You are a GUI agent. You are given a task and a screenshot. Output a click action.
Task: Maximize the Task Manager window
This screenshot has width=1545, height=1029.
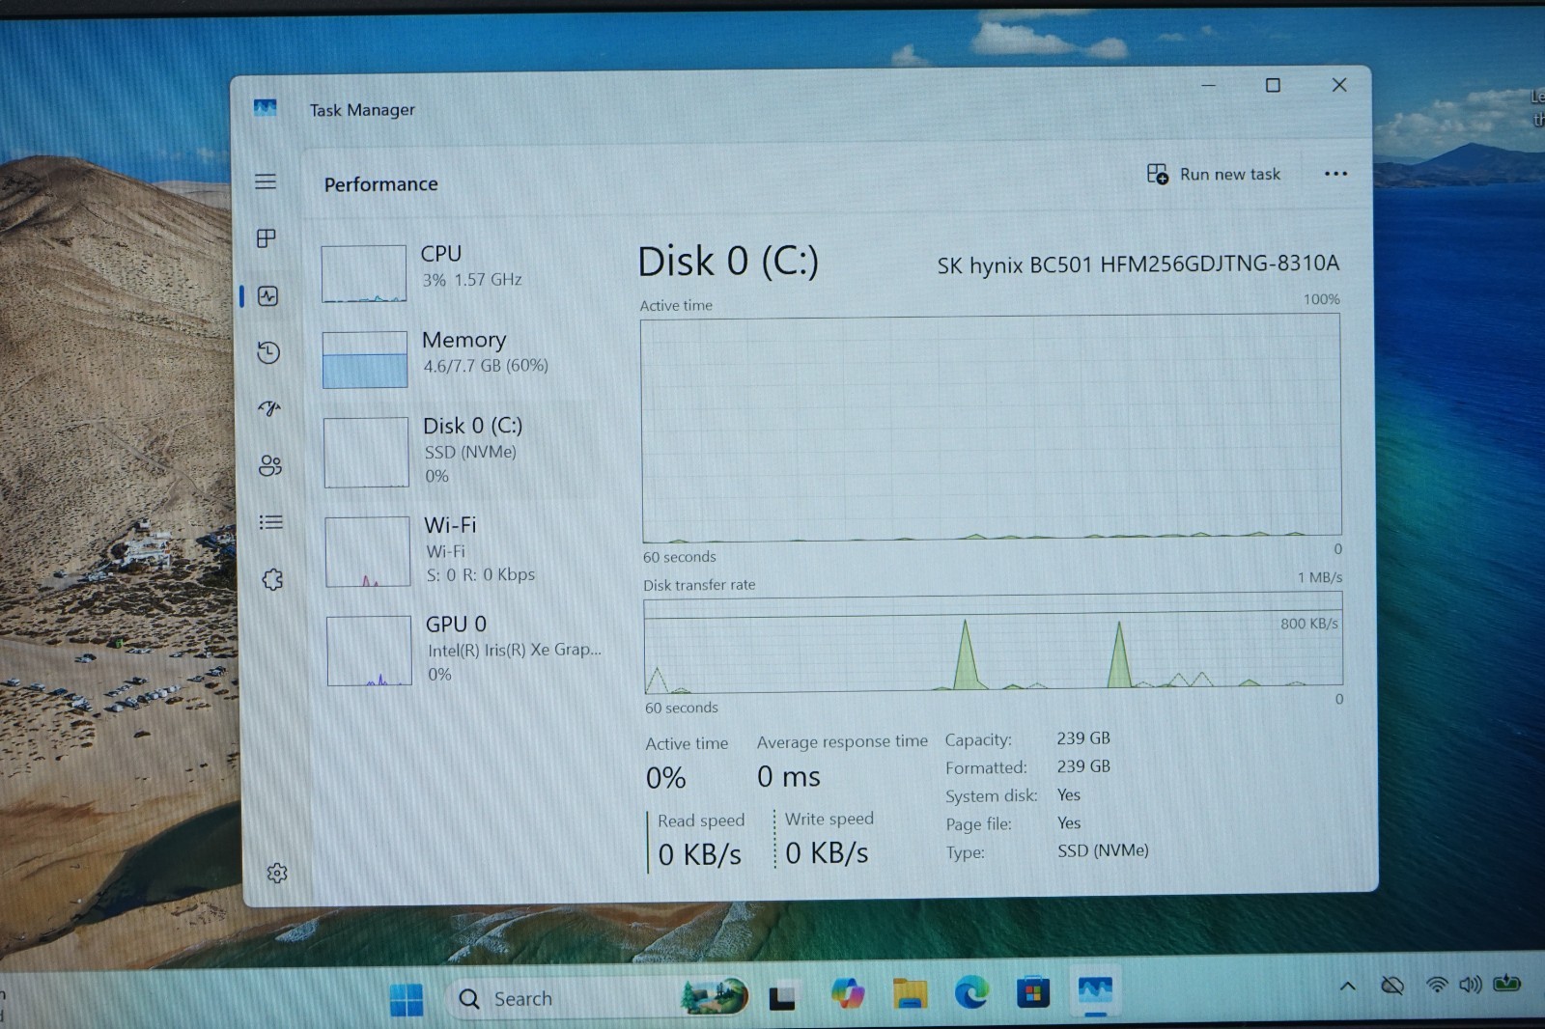[1273, 85]
